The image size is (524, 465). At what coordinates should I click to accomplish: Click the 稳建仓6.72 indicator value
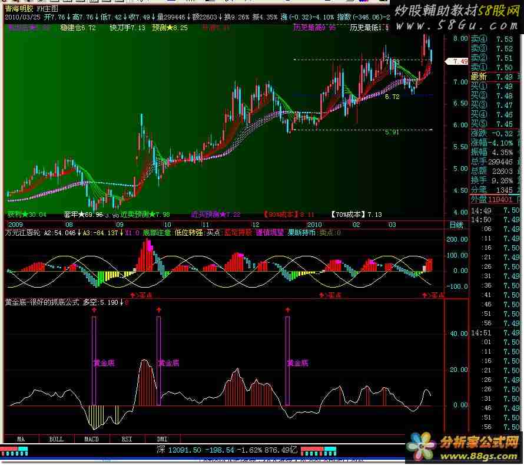coord(78,28)
